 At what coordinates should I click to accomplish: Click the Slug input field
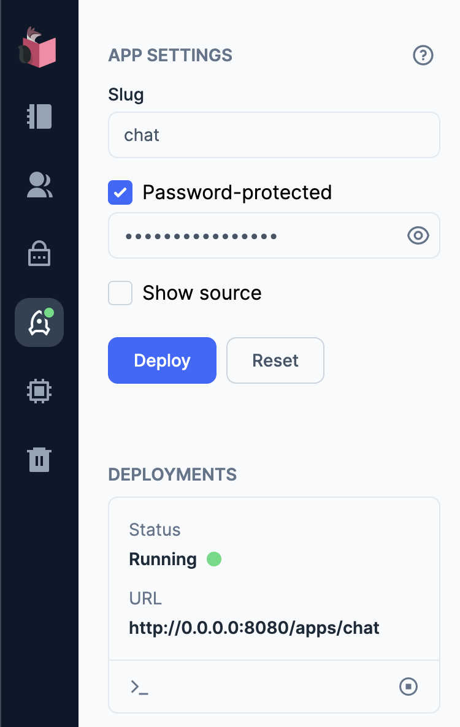point(274,135)
